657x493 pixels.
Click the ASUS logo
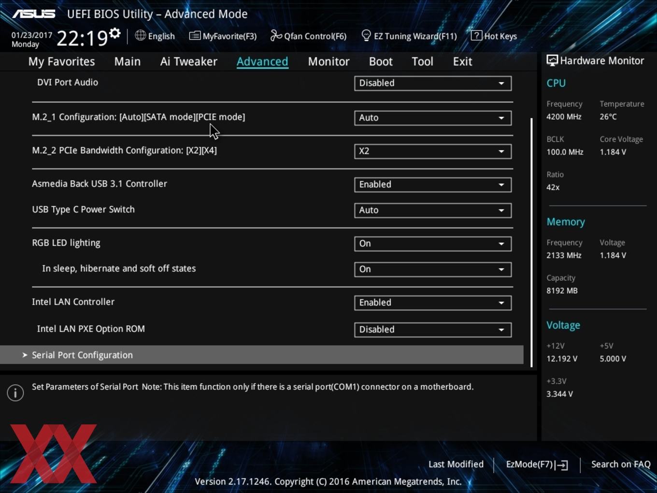tap(34, 14)
